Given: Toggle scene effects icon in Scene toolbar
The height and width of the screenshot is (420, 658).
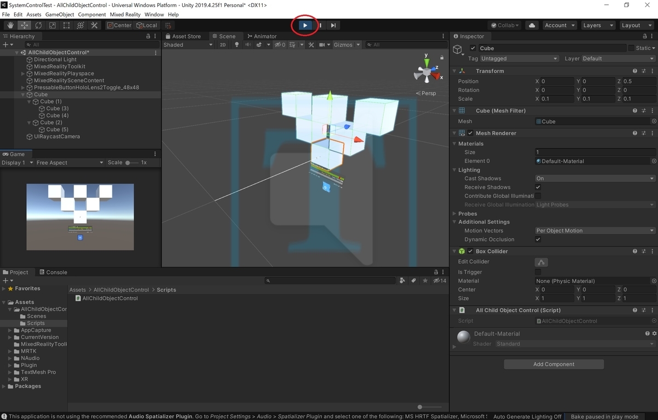Looking at the screenshot, I should coord(259,45).
